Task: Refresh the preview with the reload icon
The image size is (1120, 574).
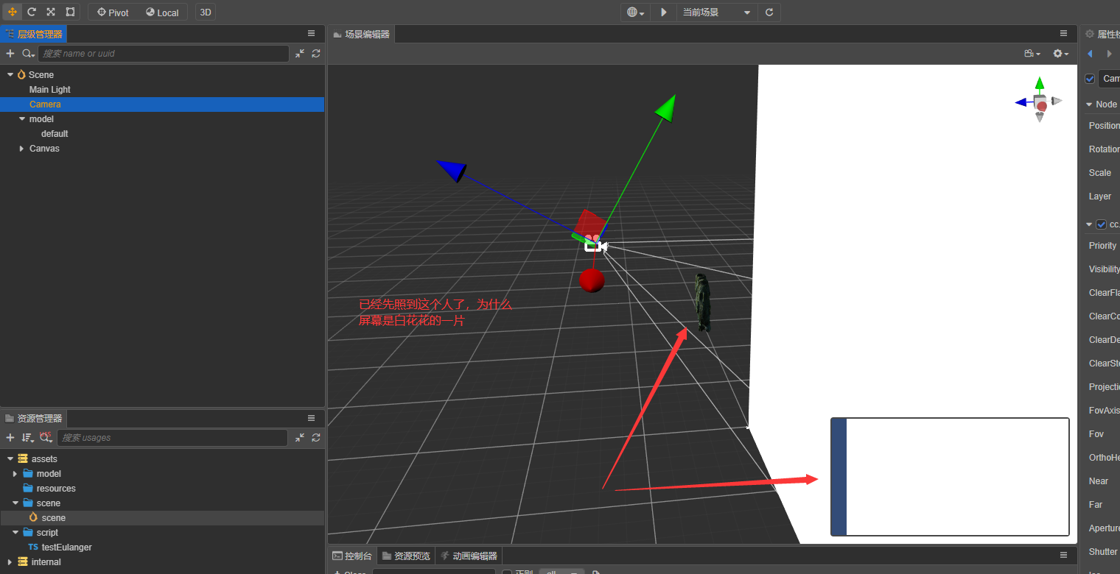Action: (x=769, y=12)
